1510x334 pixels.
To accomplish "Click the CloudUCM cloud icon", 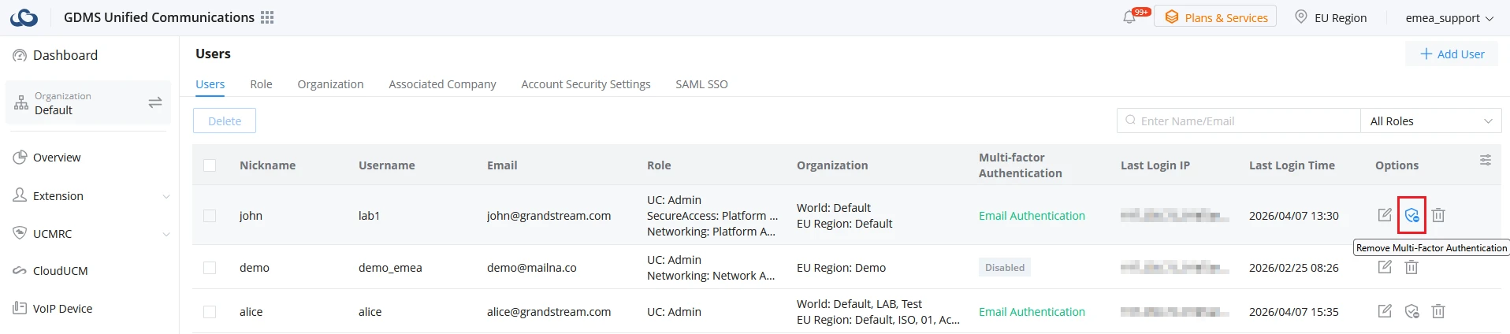I will (20, 271).
